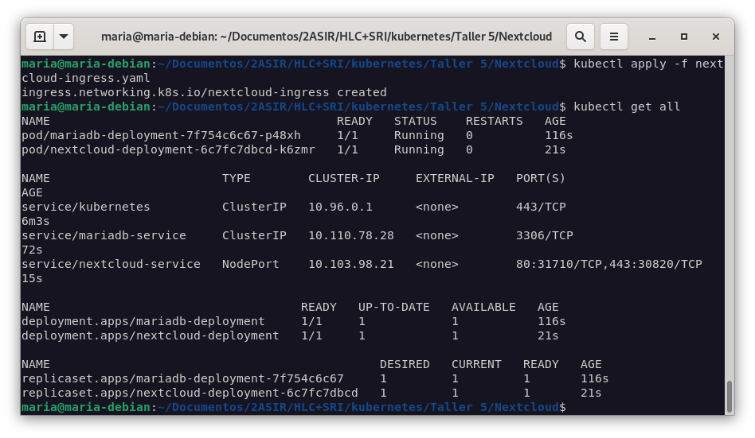The height and width of the screenshot is (438, 755).
Task: Click the AVAILABLE column header
Action: (483, 307)
